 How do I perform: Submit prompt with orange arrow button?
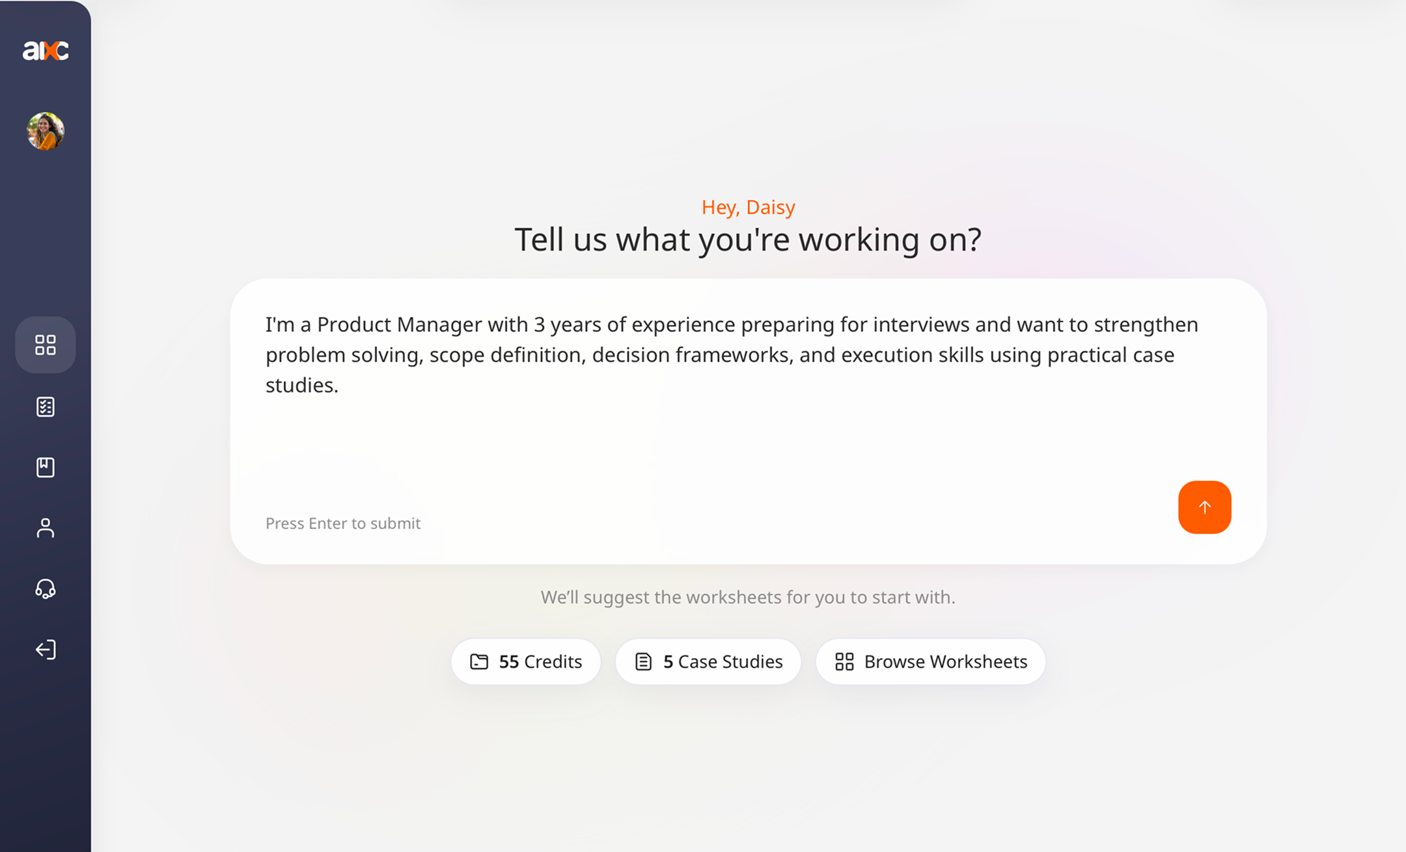(1204, 507)
